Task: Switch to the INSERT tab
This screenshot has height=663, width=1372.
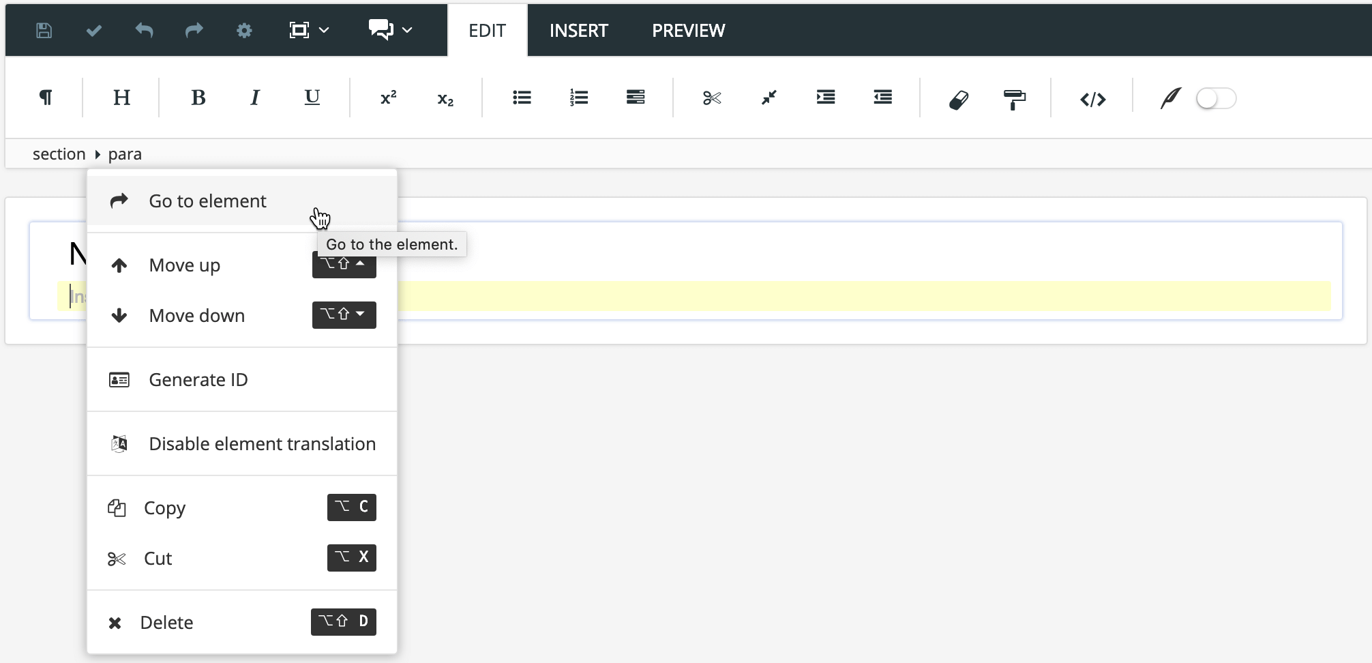Action: coord(578,31)
